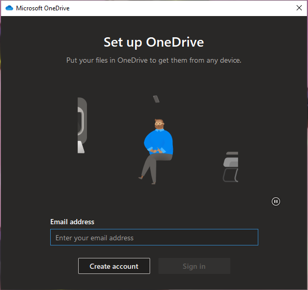The width and height of the screenshot is (308, 290).
Task: Click the Email address input field
Action: 154,237
